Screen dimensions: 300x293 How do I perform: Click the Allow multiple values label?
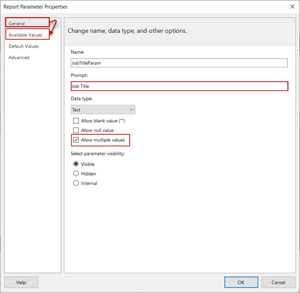point(103,140)
